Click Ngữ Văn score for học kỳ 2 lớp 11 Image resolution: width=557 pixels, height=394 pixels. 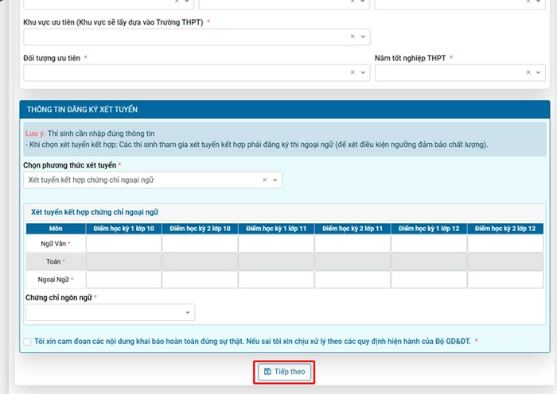pos(353,244)
